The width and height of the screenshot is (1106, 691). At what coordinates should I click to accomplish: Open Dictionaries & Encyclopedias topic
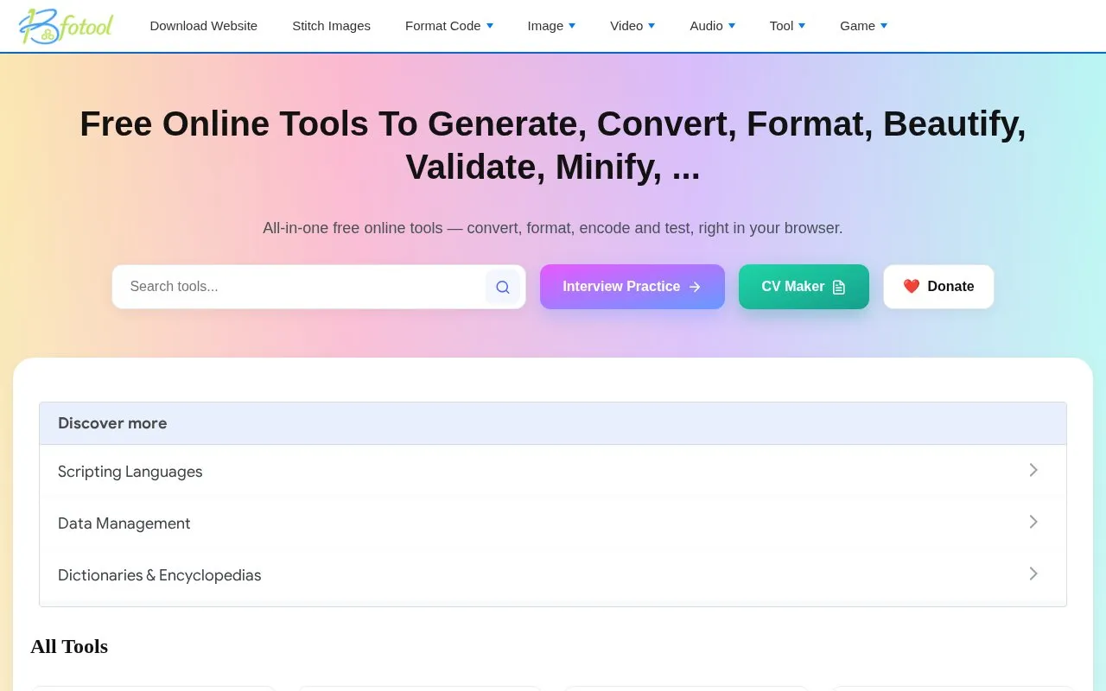[553, 574]
